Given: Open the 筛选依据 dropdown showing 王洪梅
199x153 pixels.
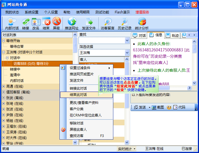Looking at the screenshot, I should click(127, 53).
